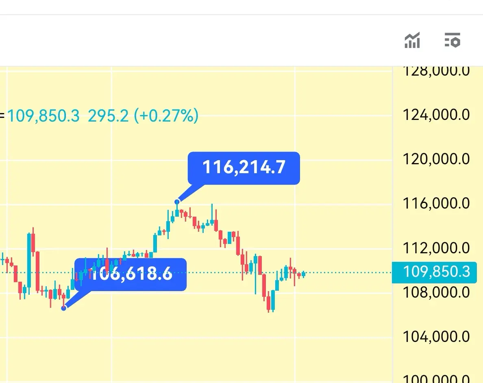Click the 100,000.0 price axis label
Viewport: 483px width, 383px height.
coord(436,378)
